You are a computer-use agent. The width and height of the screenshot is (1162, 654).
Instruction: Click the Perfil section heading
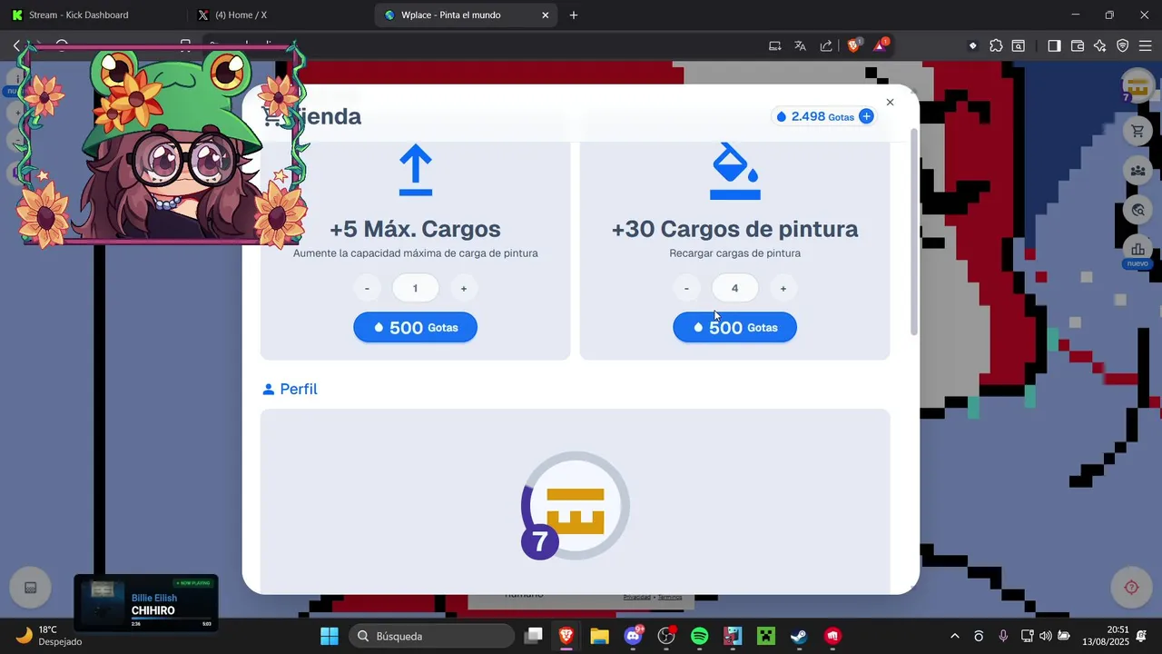[x=290, y=389]
